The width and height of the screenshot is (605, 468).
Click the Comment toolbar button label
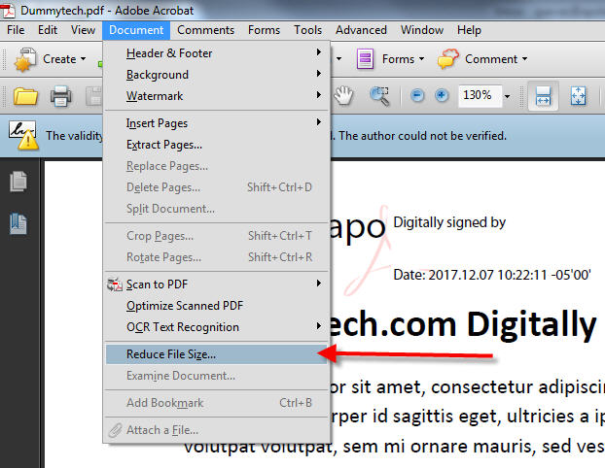491,59
